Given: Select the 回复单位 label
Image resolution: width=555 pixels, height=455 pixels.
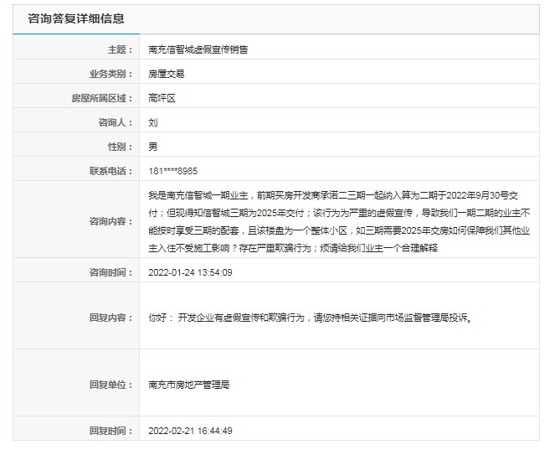Looking at the screenshot, I should (111, 385).
